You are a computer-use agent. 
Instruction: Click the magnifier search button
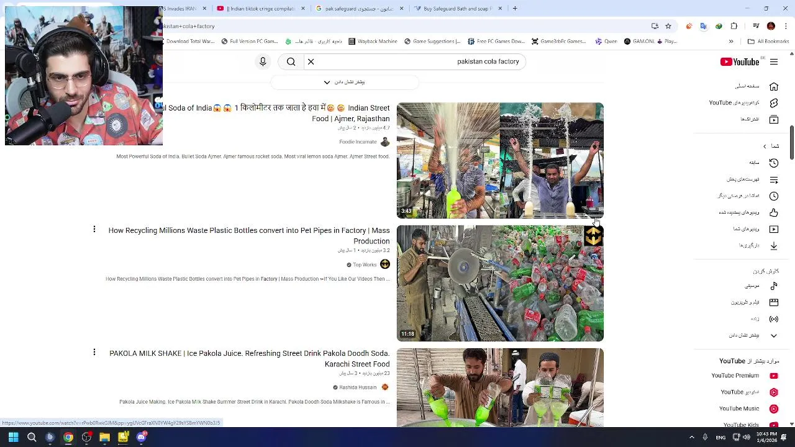[x=291, y=61]
